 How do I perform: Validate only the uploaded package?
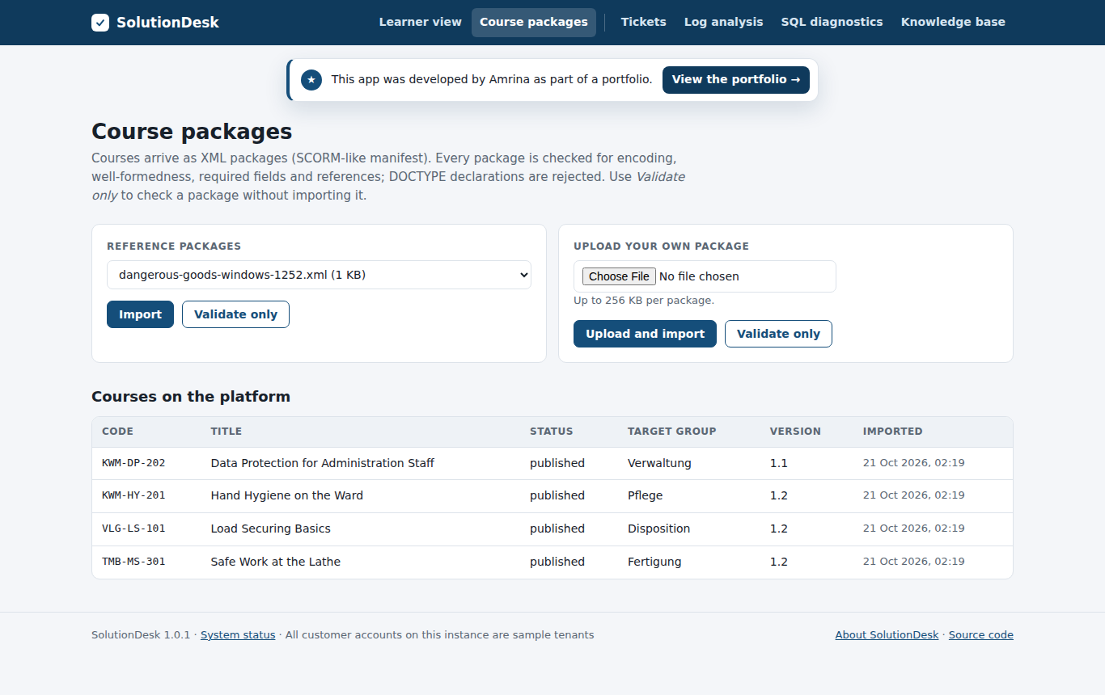(778, 334)
